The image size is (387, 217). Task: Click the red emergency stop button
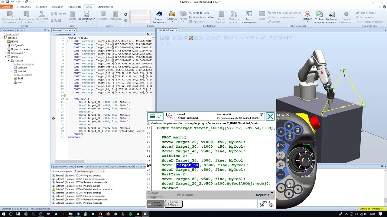314,123
